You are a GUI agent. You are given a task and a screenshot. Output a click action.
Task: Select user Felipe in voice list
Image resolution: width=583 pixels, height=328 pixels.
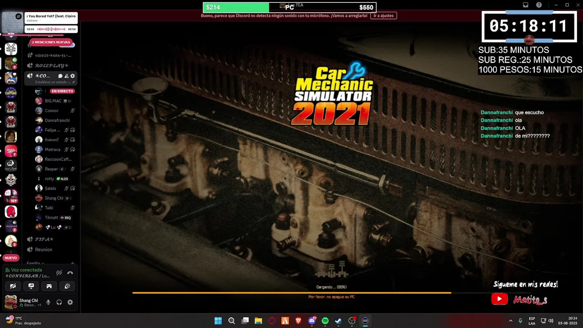tap(56, 130)
